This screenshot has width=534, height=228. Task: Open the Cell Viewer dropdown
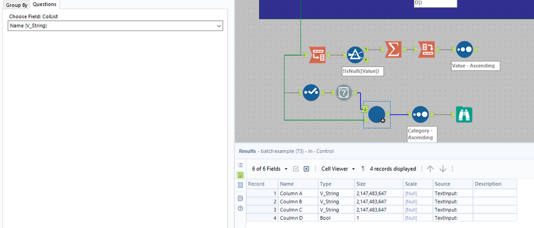338,169
